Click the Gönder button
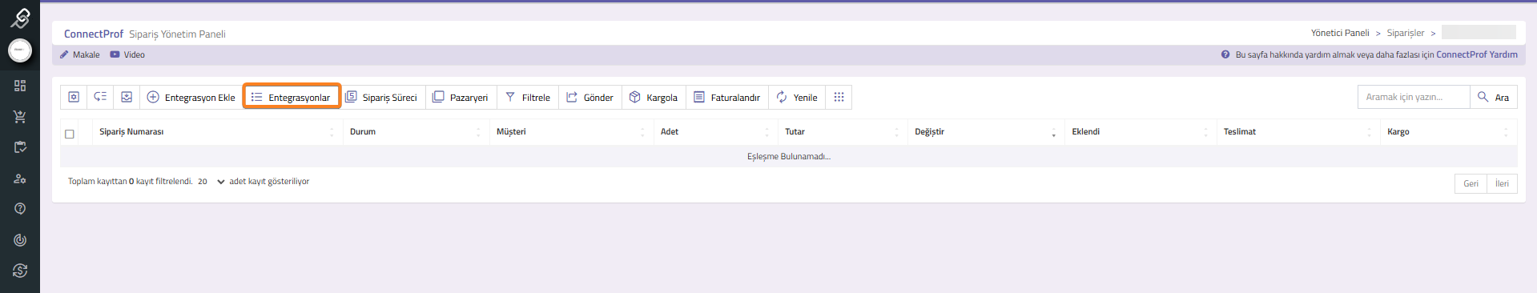This screenshot has width=1537, height=293. click(590, 97)
